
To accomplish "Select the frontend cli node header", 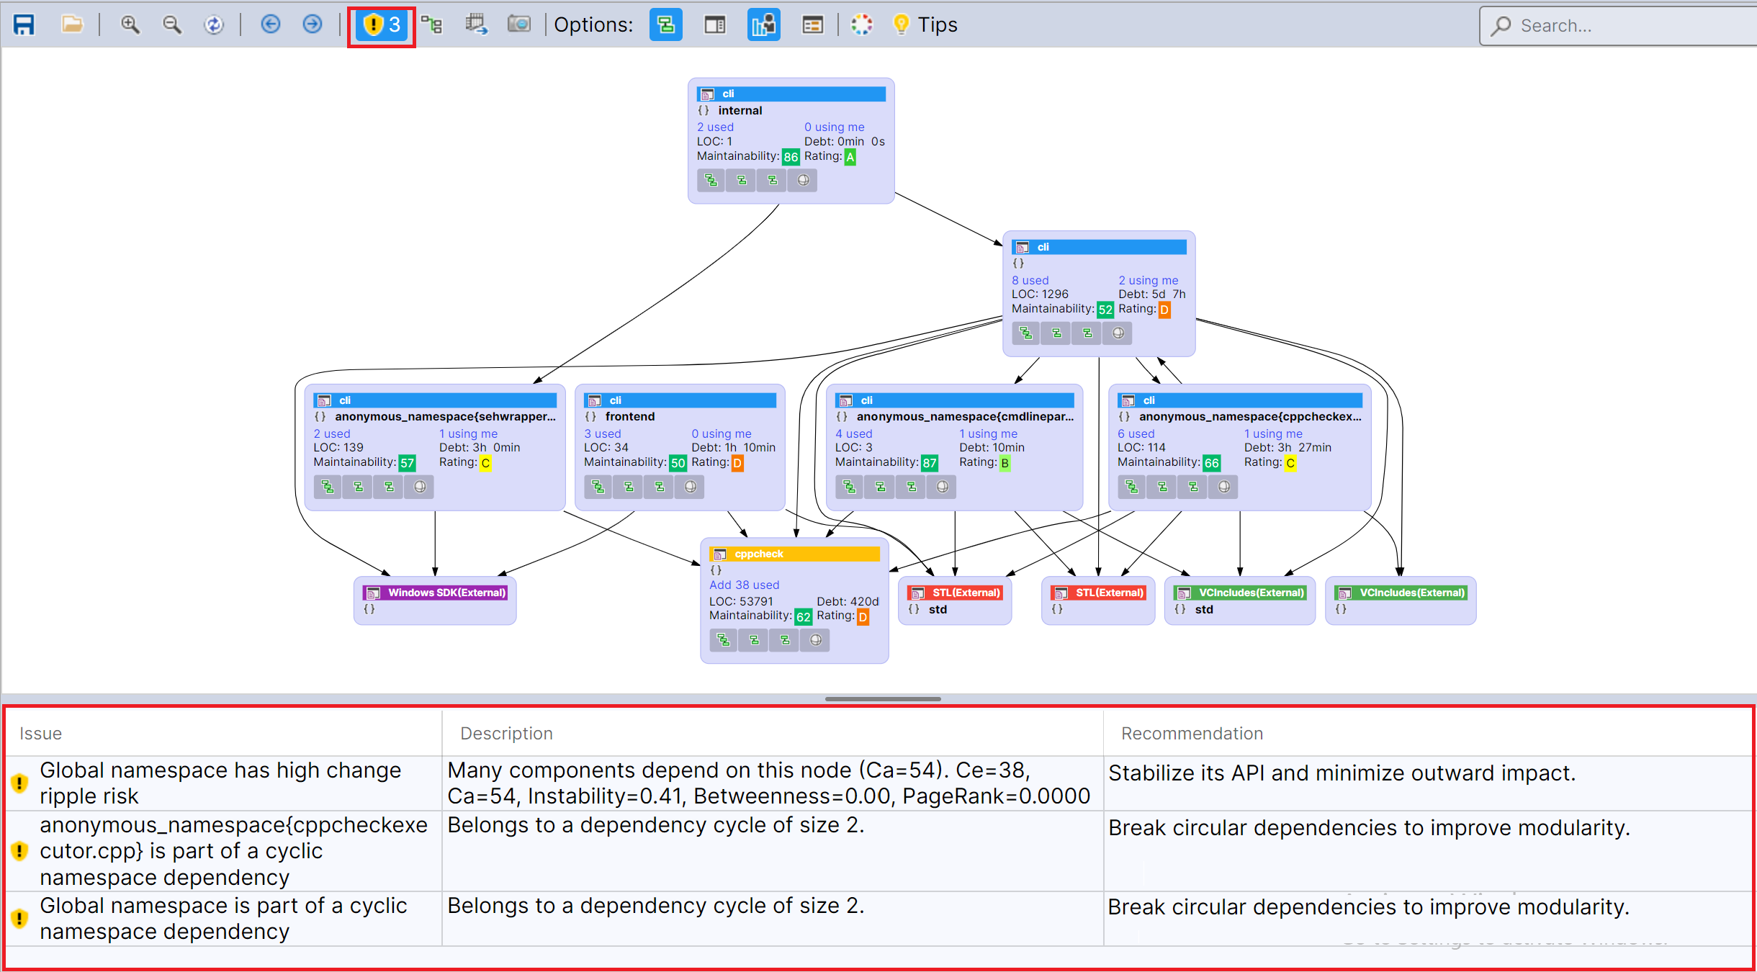I will (x=679, y=400).
